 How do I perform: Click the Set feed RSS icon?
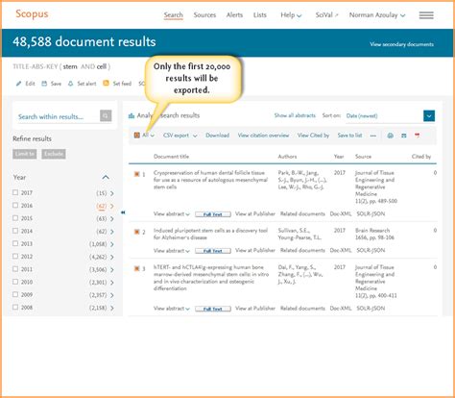pyautogui.click(x=106, y=84)
